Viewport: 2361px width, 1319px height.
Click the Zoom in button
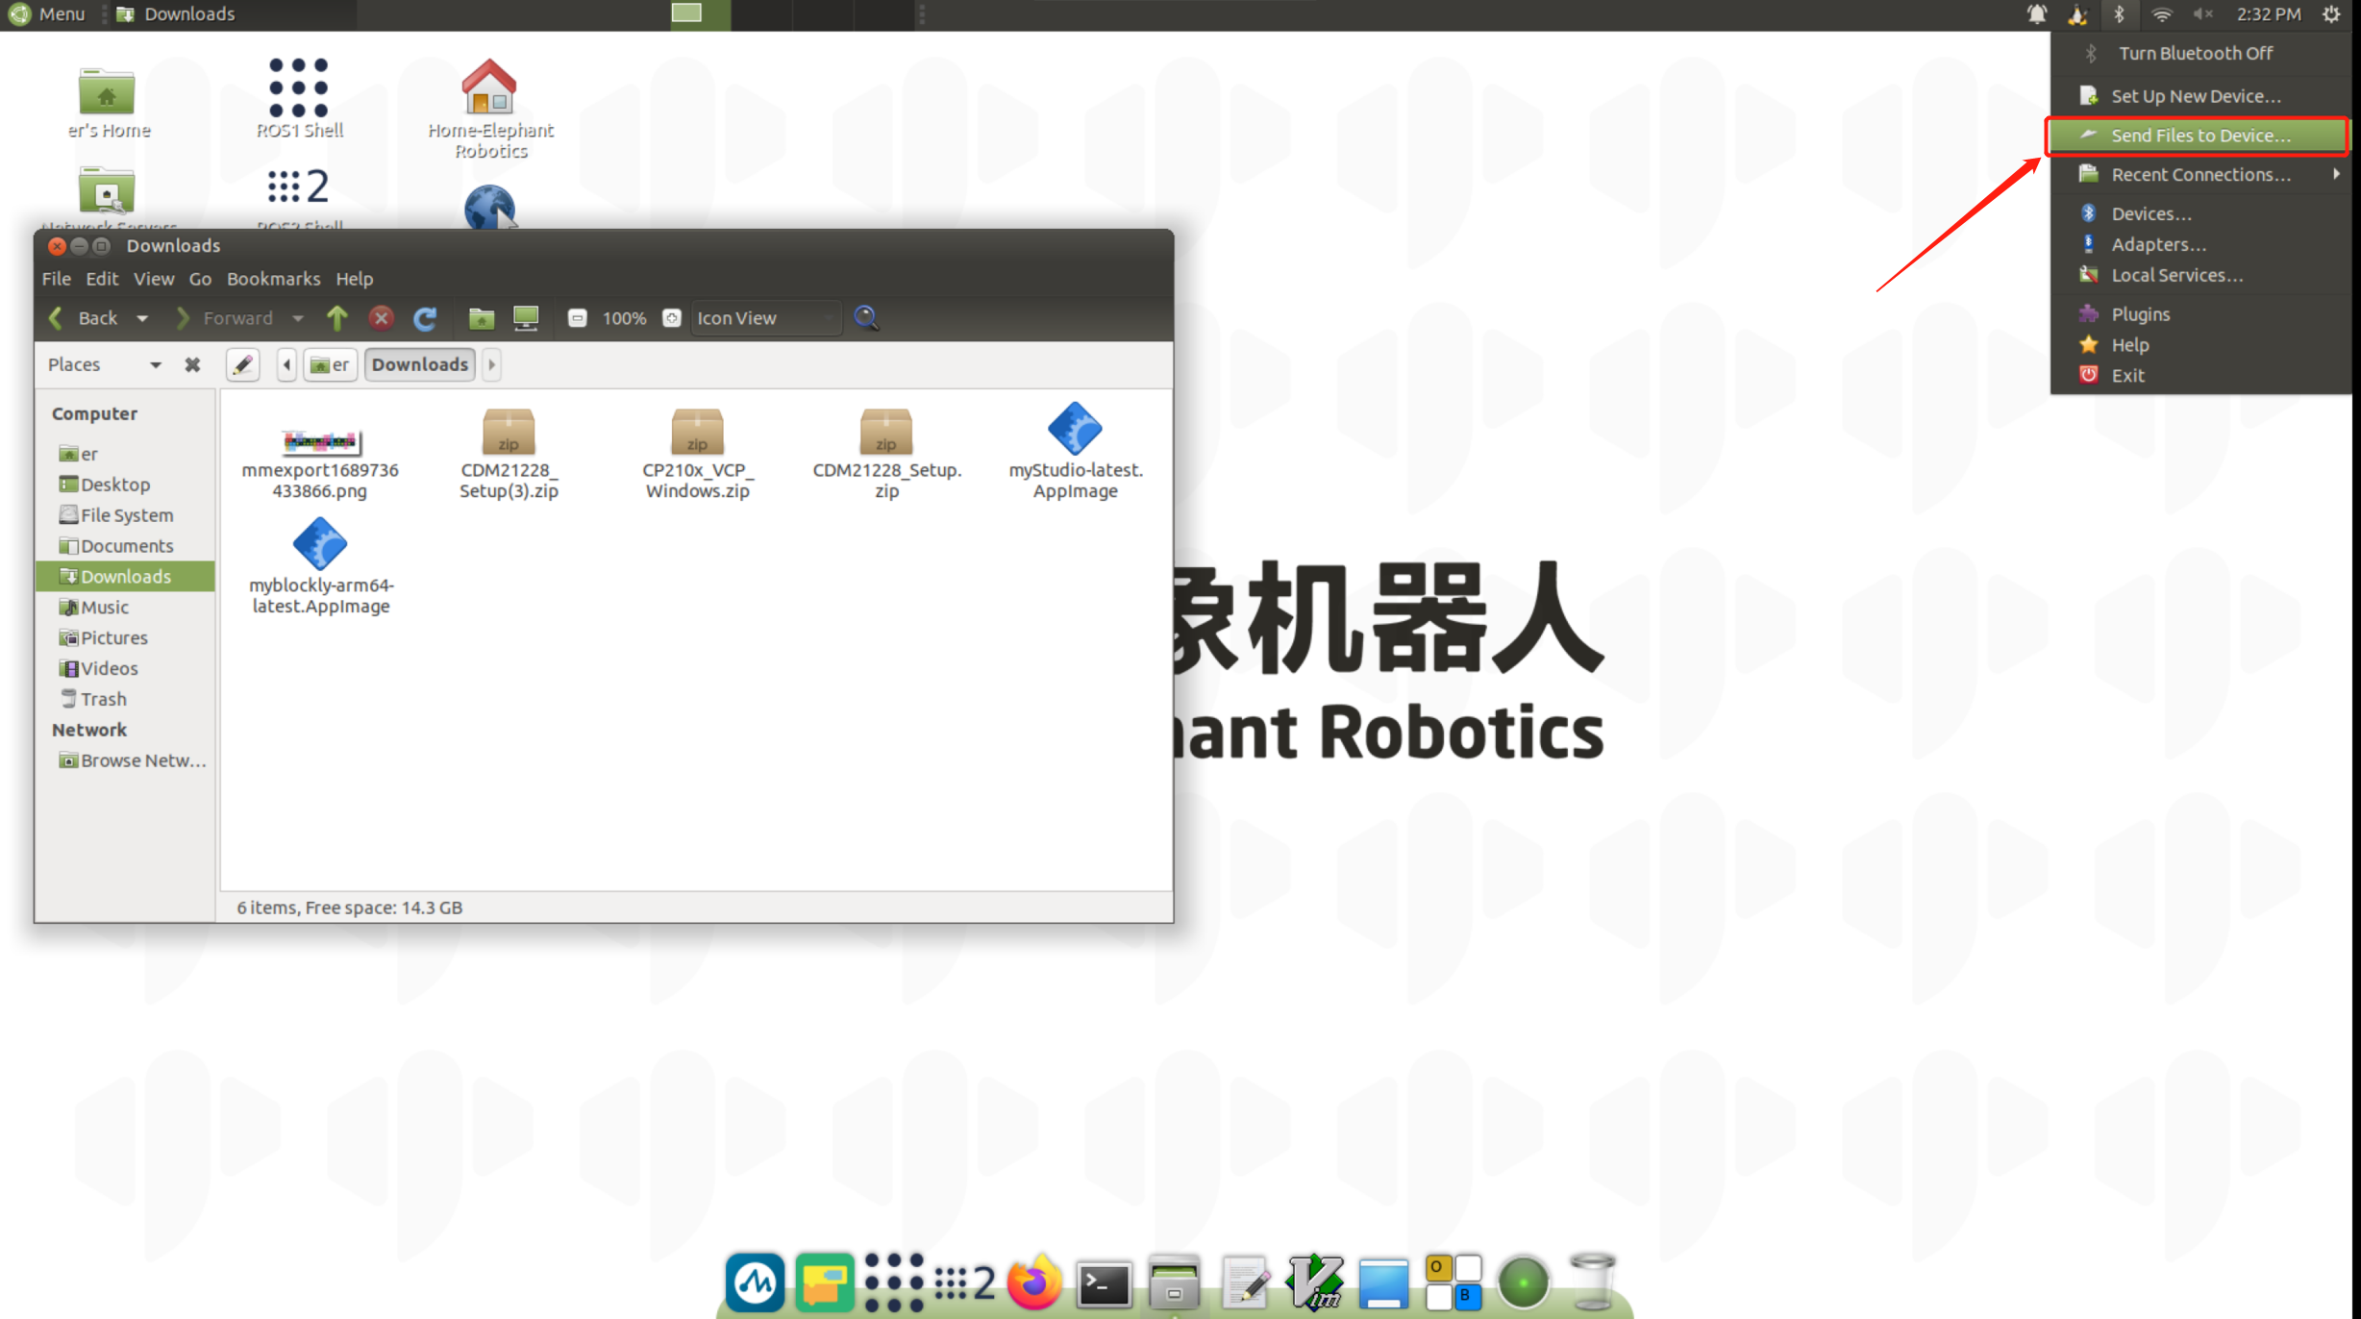pyautogui.click(x=672, y=318)
